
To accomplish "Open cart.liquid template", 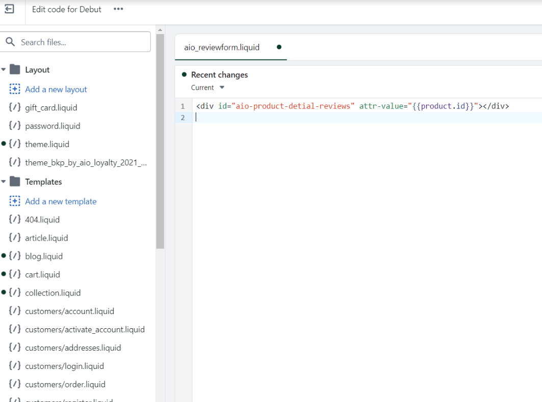I will point(42,275).
